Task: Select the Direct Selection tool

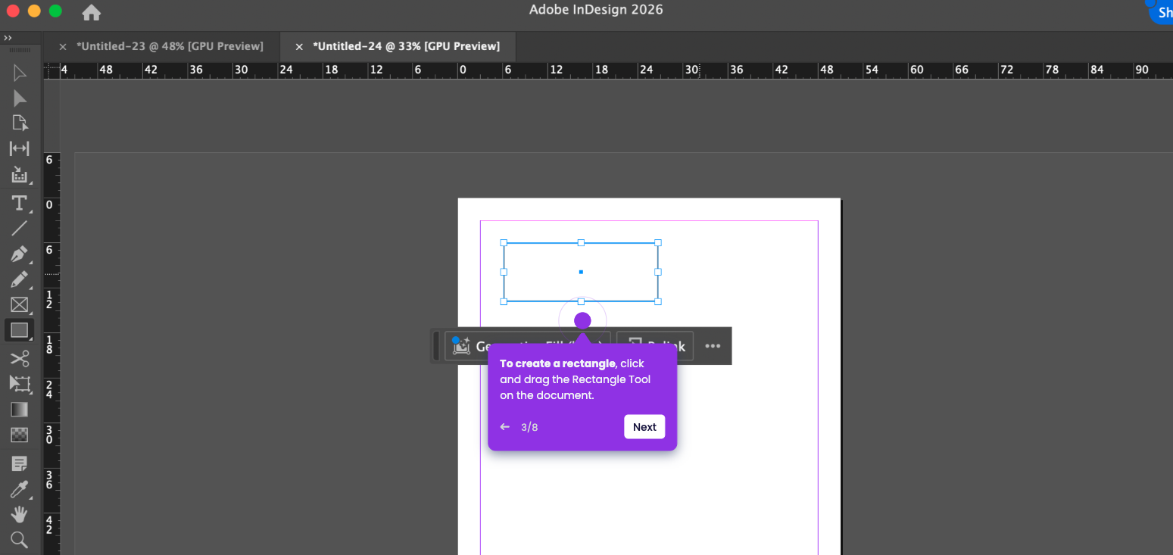Action: (20, 98)
